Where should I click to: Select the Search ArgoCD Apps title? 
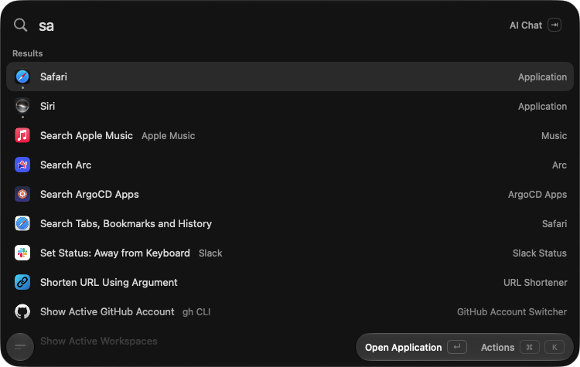pos(90,195)
